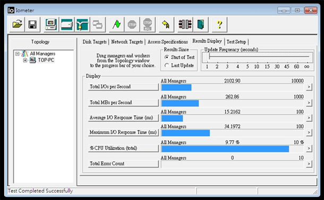
Task: Click the Maximum I/O Response Time progress bar
Action: [x=232, y=133]
